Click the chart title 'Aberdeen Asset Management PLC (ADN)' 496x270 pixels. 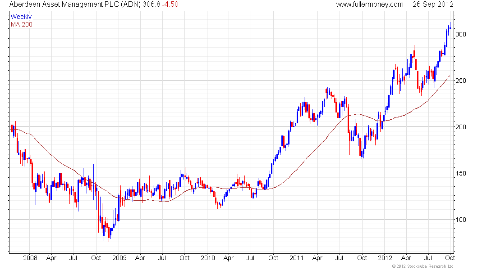point(75,4)
